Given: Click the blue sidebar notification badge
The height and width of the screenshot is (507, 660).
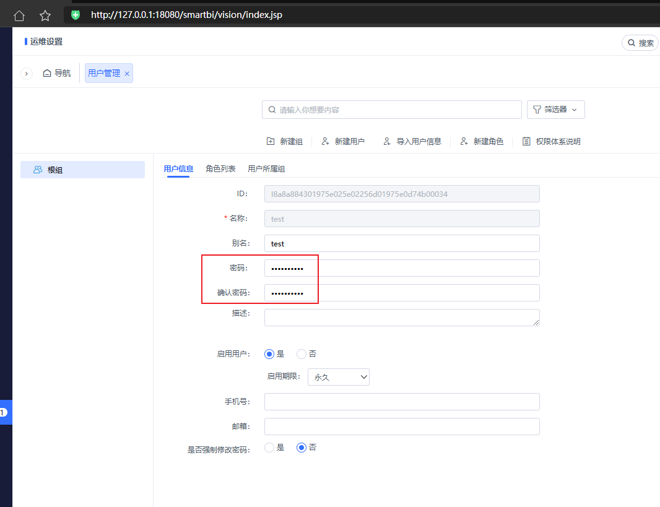Looking at the screenshot, I should coord(4,412).
